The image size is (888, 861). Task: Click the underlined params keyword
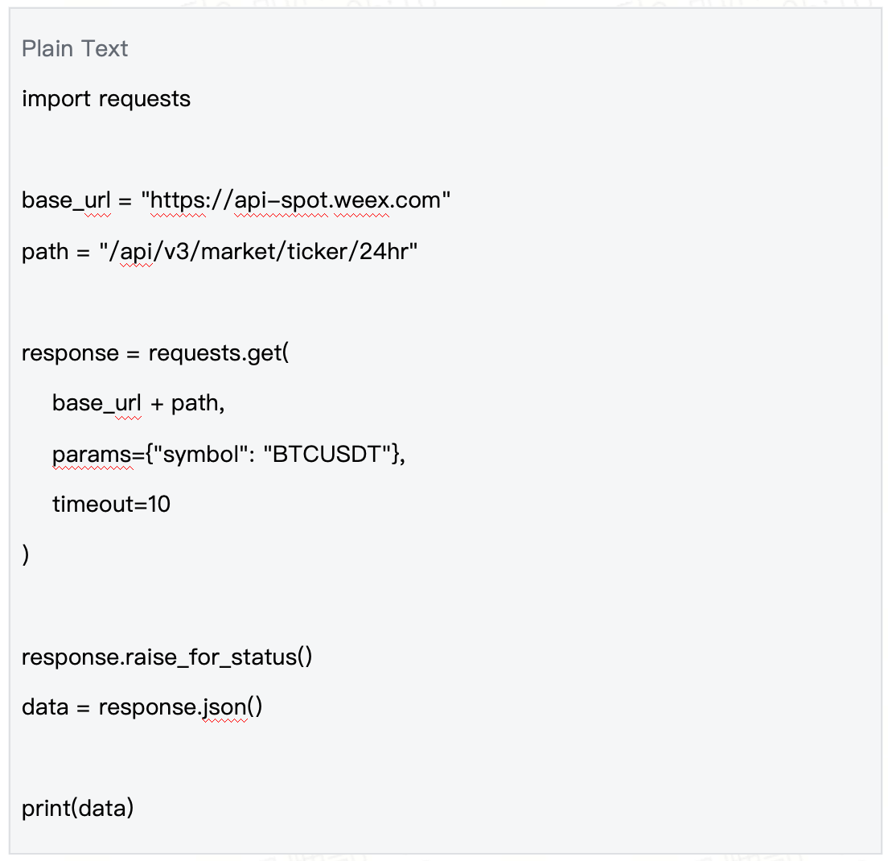click(x=92, y=455)
